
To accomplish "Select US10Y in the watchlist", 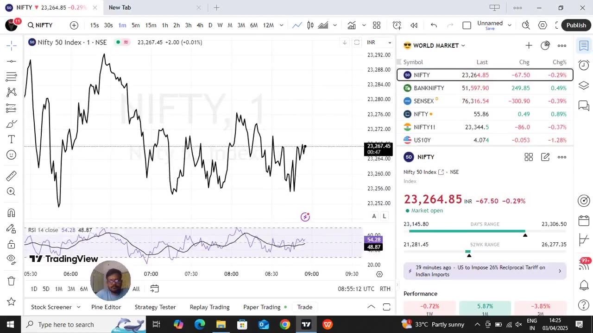I will point(485,140).
